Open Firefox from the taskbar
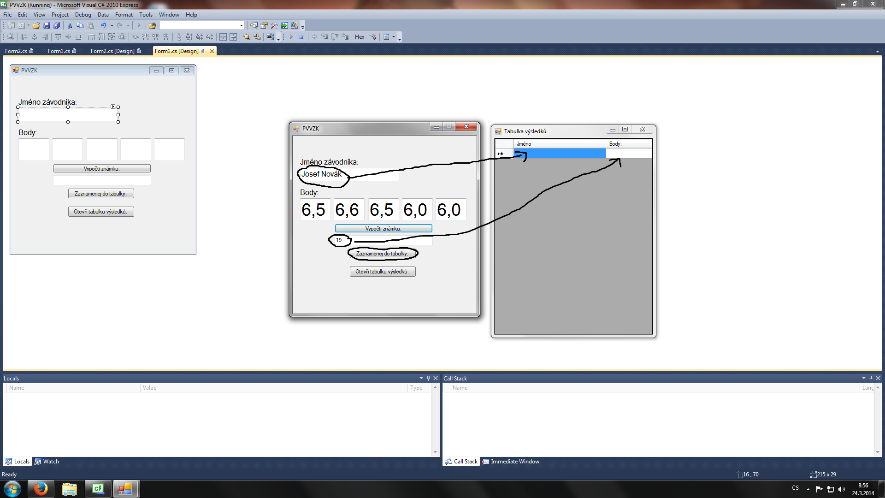The height and width of the screenshot is (498, 885). click(x=41, y=489)
